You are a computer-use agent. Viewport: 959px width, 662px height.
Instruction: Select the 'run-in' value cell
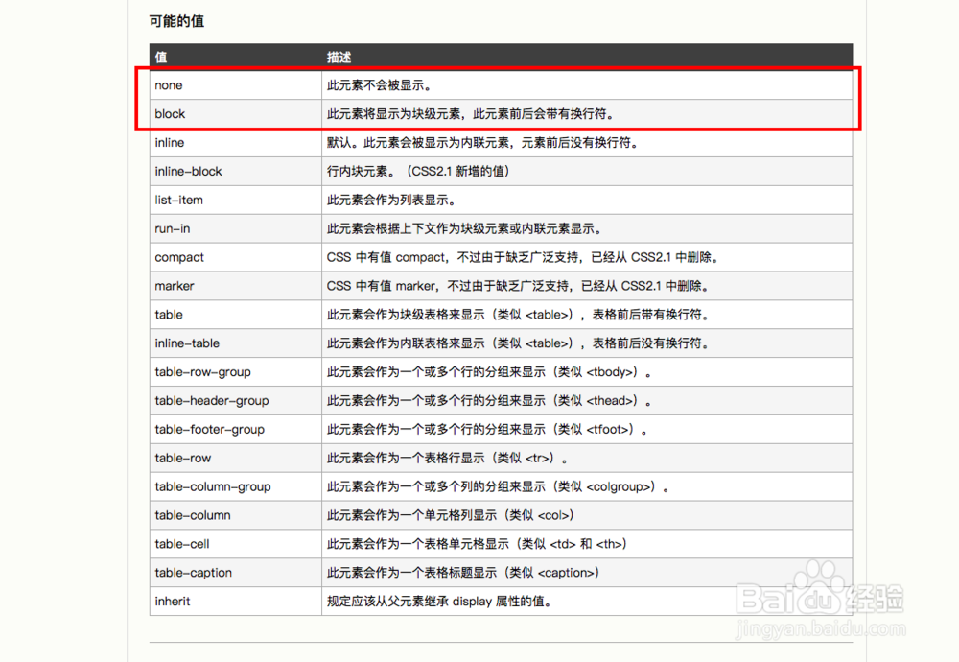pos(236,229)
